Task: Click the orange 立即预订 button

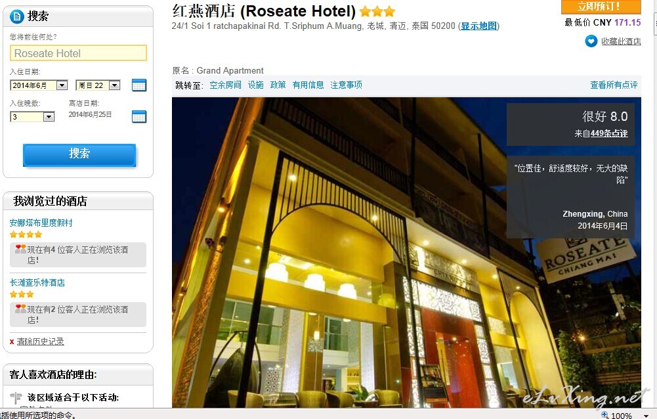Action: coord(601,7)
